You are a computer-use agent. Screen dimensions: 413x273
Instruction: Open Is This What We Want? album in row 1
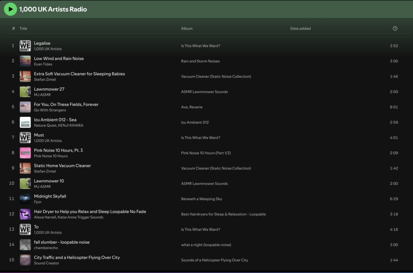[x=200, y=46]
